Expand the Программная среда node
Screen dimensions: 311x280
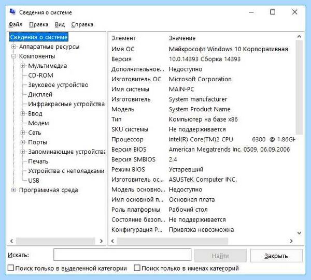coord(13,190)
